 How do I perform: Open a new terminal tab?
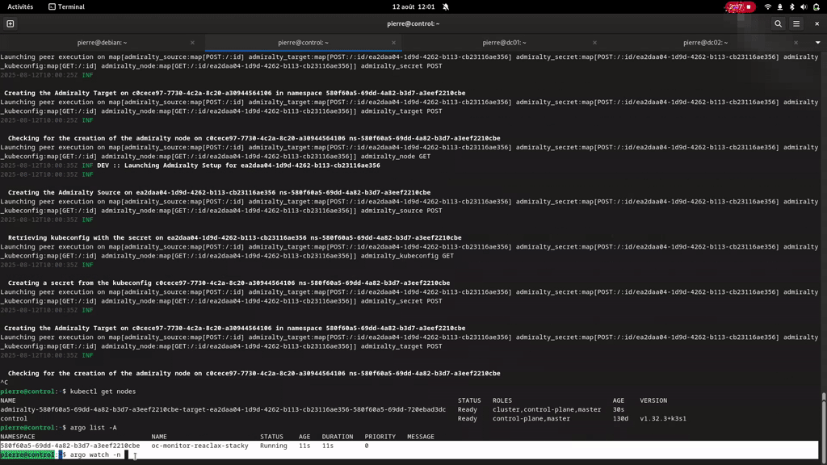(10, 23)
